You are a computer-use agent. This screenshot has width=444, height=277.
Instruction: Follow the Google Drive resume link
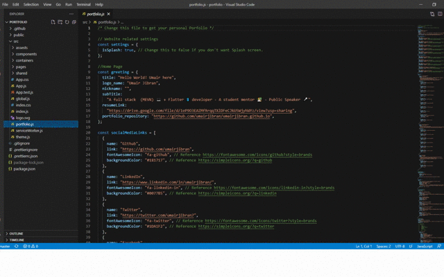(x=200, y=111)
